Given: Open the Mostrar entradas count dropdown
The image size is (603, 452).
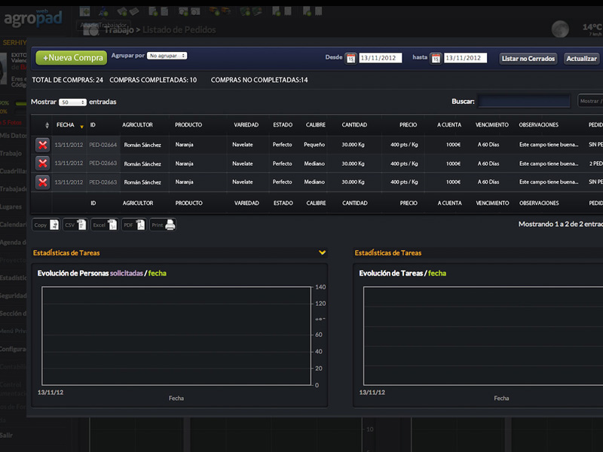Looking at the screenshot, I should click(x=72, y=102).
